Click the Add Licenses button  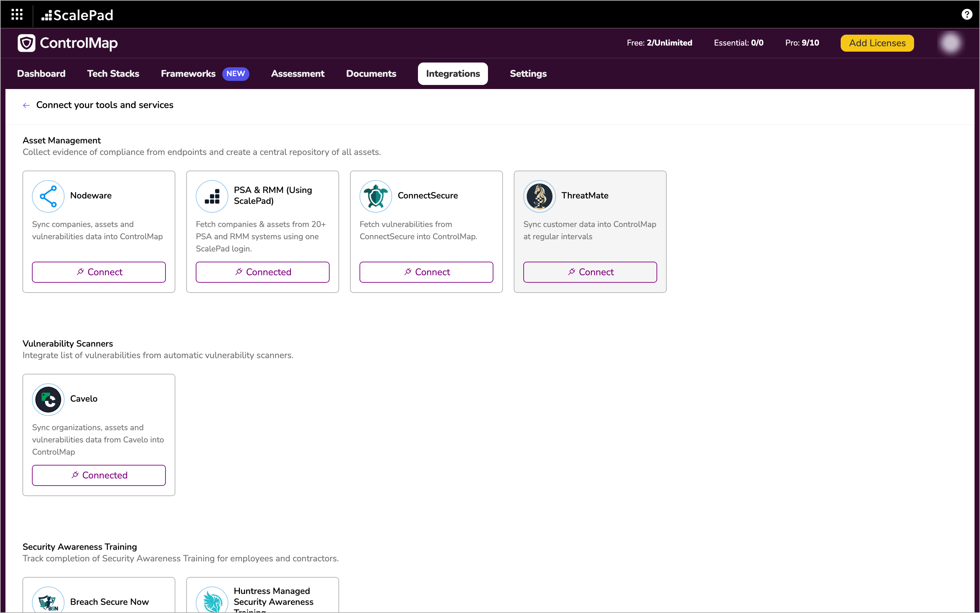tap(877, 43)
